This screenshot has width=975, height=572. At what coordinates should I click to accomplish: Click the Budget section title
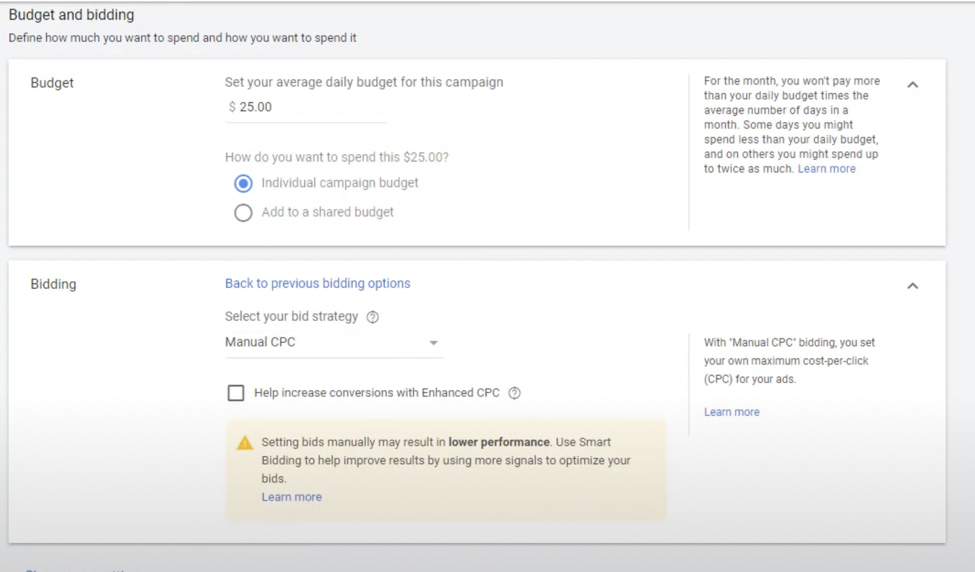[x=52, y=83]
